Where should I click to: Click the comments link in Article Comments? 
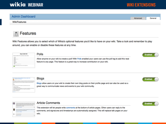[x=71, y=108]
